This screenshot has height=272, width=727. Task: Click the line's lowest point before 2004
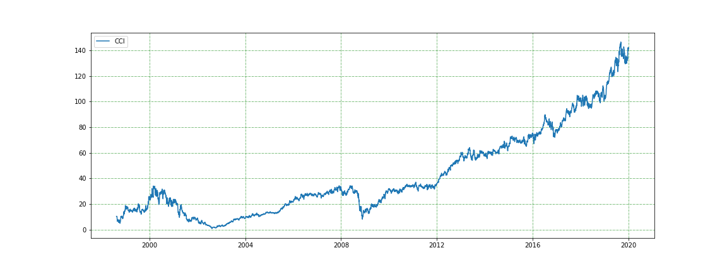tap(213, 228)
